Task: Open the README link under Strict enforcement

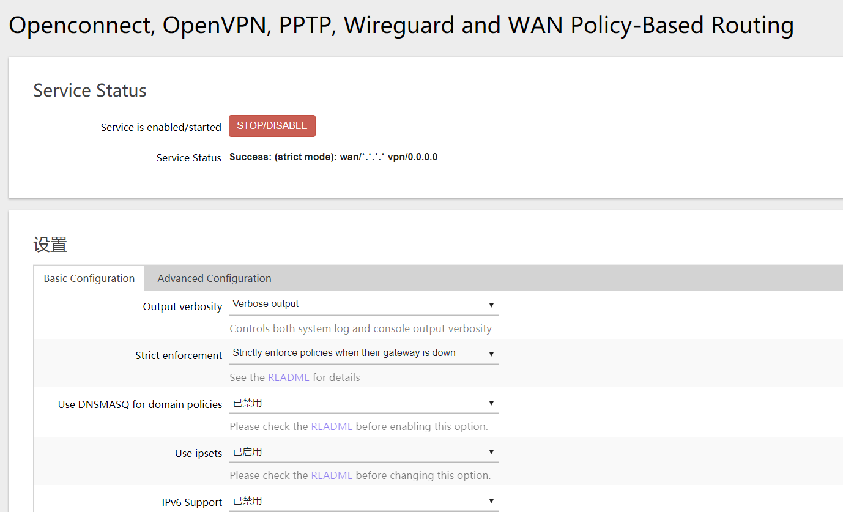Action: click(x=289, y=377)
